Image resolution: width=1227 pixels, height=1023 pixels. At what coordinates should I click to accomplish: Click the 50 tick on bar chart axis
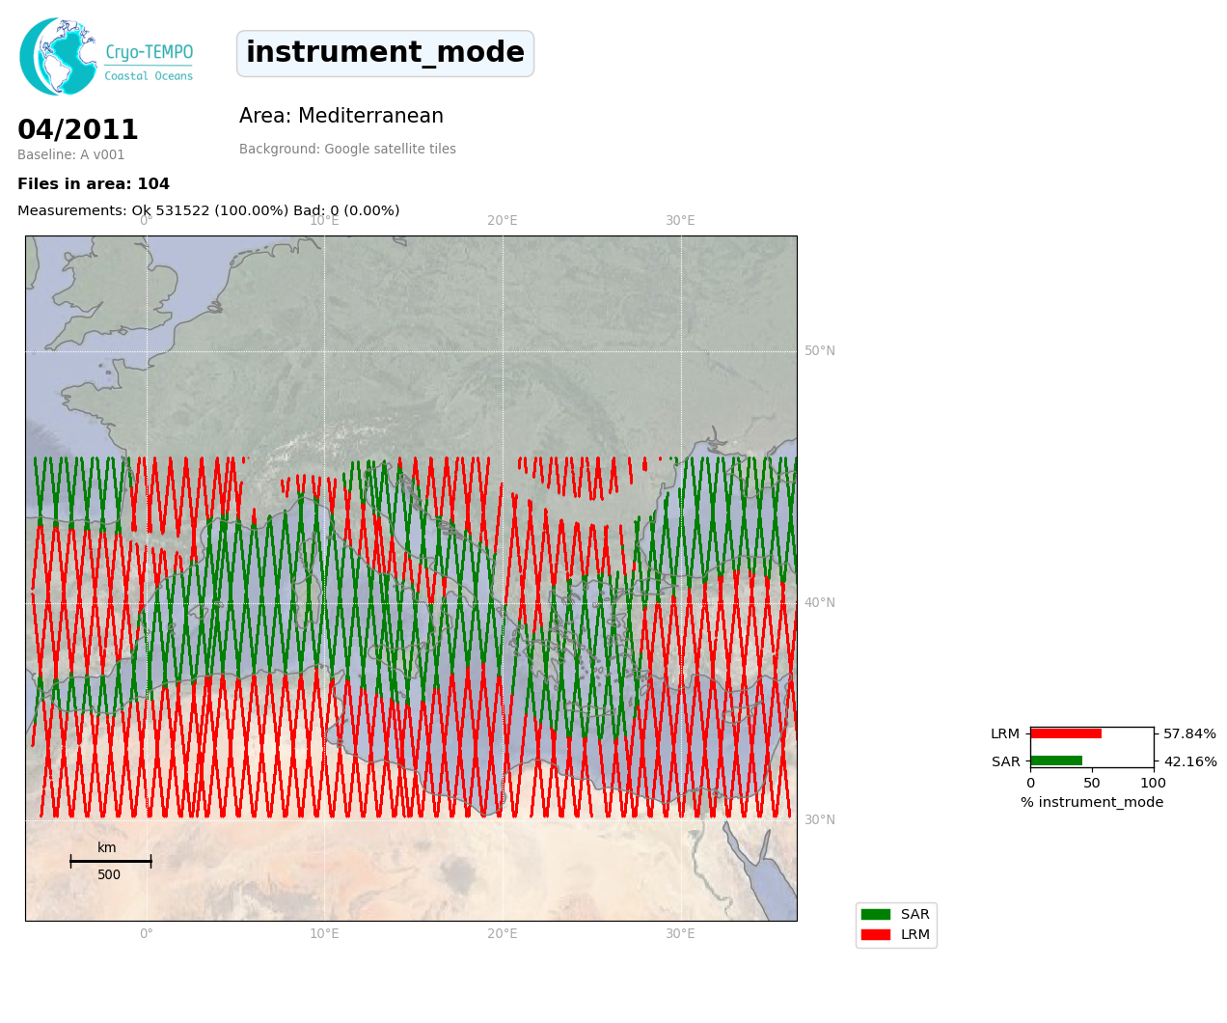click(x=1092, y=784)
